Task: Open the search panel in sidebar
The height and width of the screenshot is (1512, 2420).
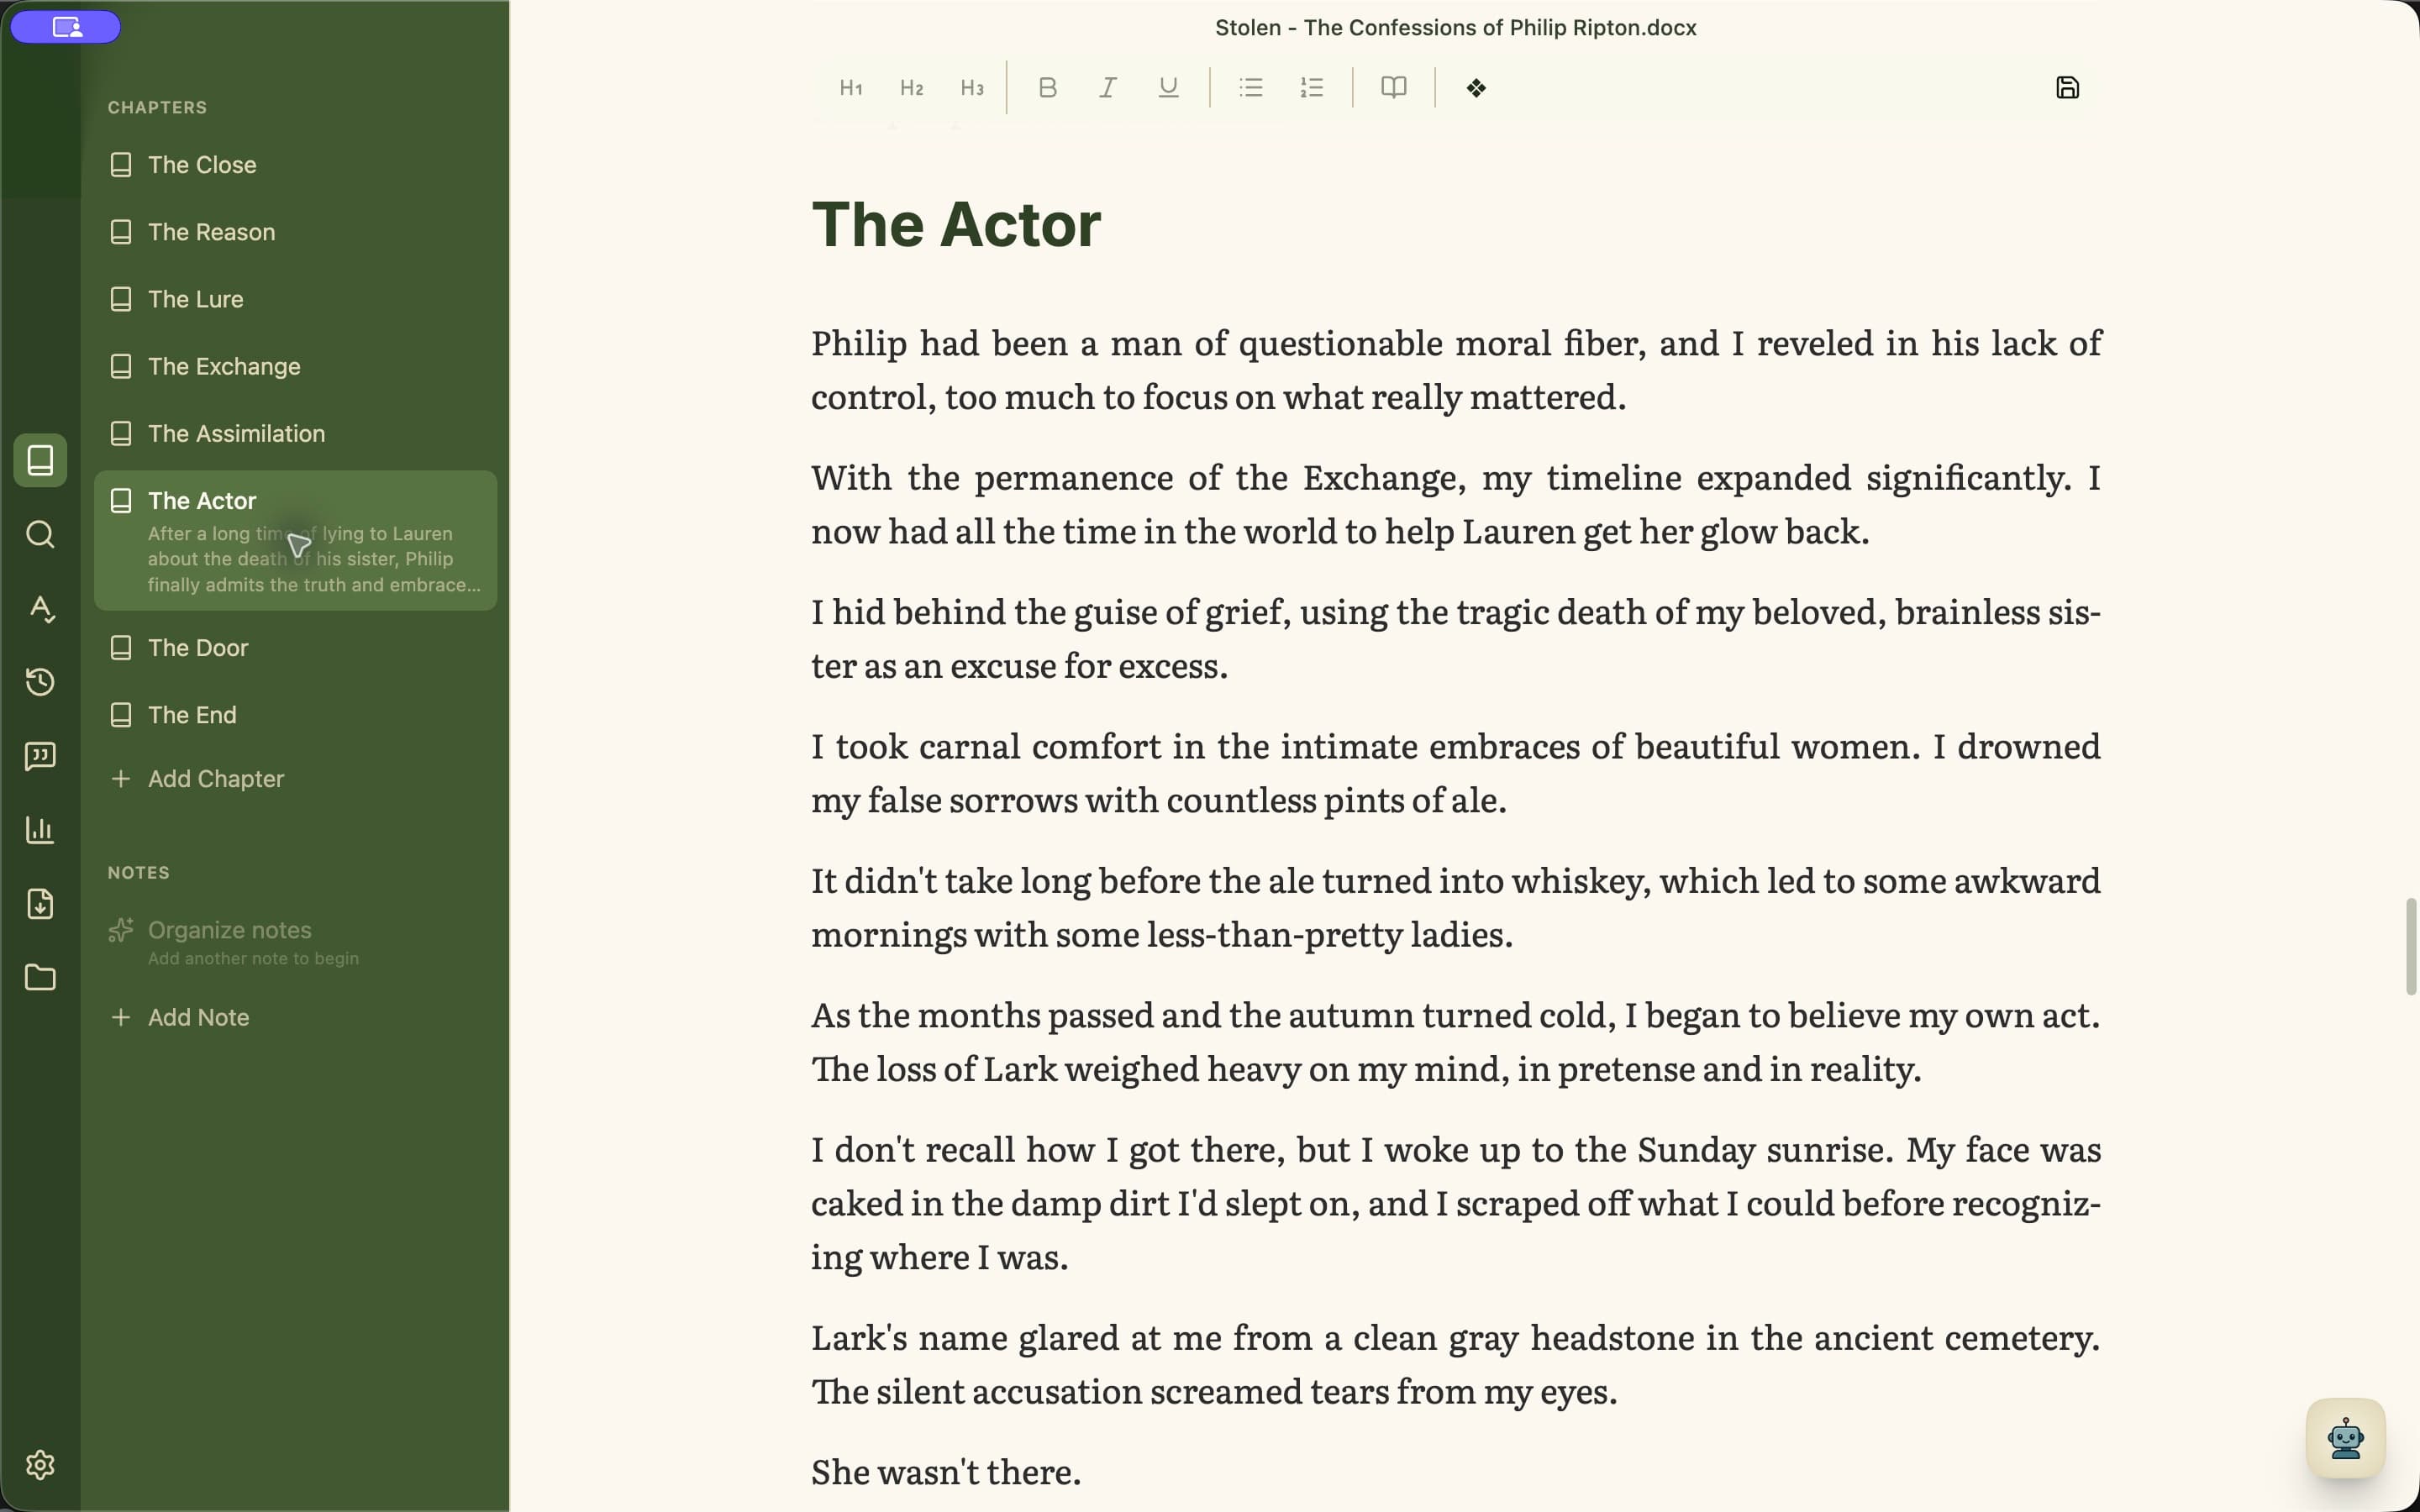Action: (40, 534)
